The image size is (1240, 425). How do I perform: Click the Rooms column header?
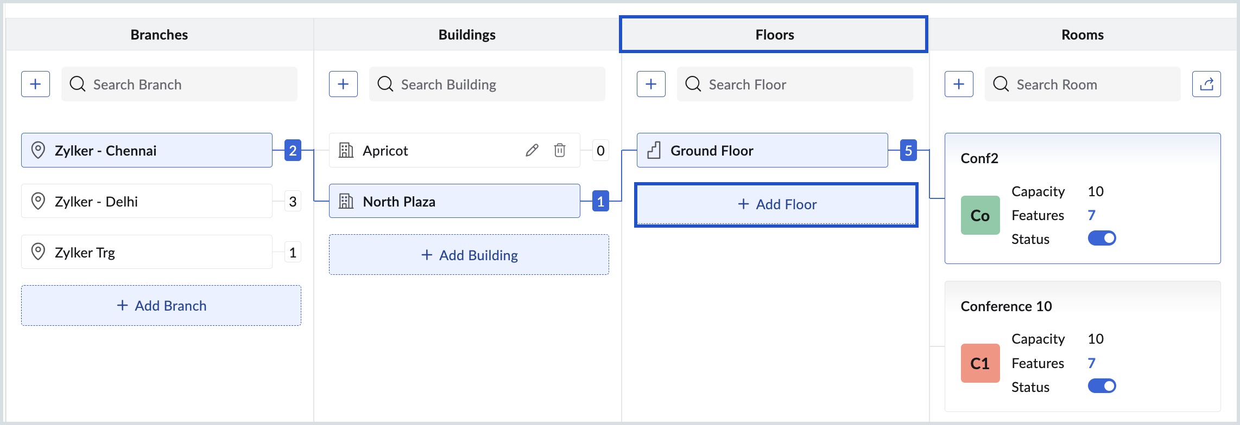tap(1082, 35)
